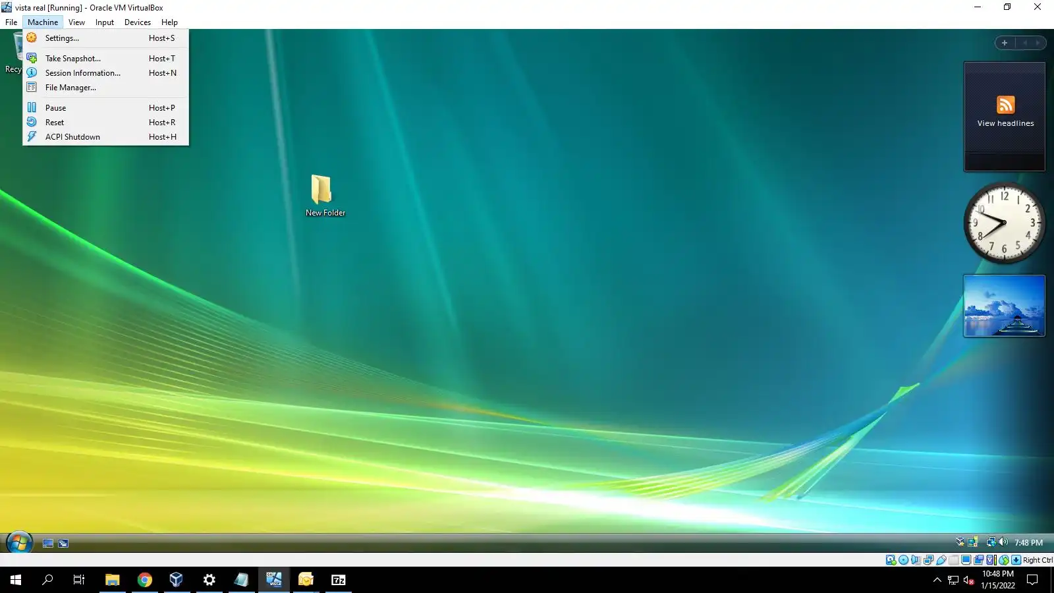Click the Windows Sidebar tray icon

(x=972, y=542)
